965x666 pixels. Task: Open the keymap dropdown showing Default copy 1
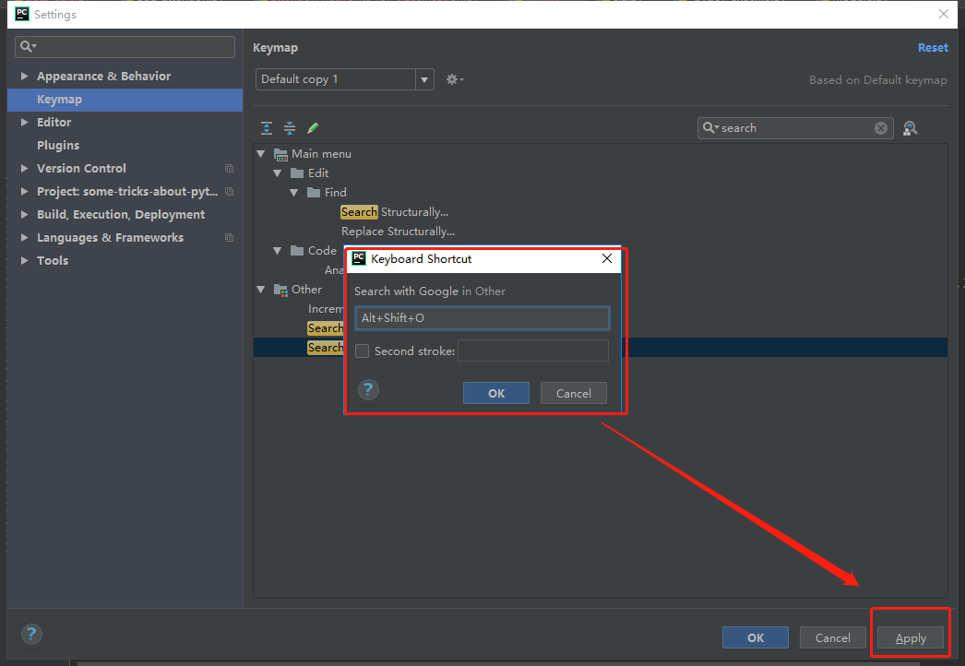point(423,79)
